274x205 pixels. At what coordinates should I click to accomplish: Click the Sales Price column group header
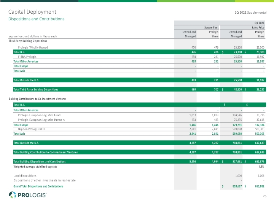[258, 28]
